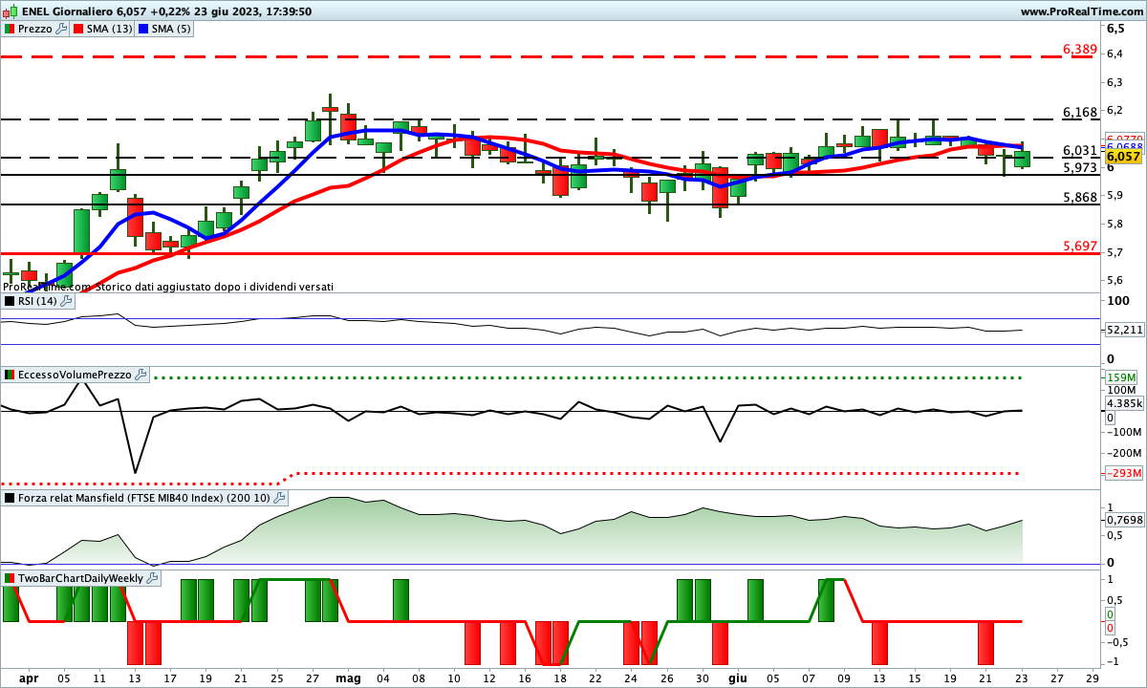Select the SMA (13) indicator label
Screen dimensions: 1147x688
click(x=110, y=29)
